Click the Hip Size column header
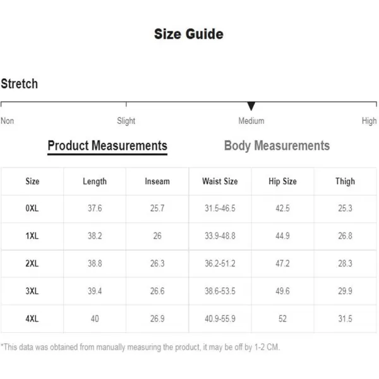379x379 pixels. coord(282,181)
